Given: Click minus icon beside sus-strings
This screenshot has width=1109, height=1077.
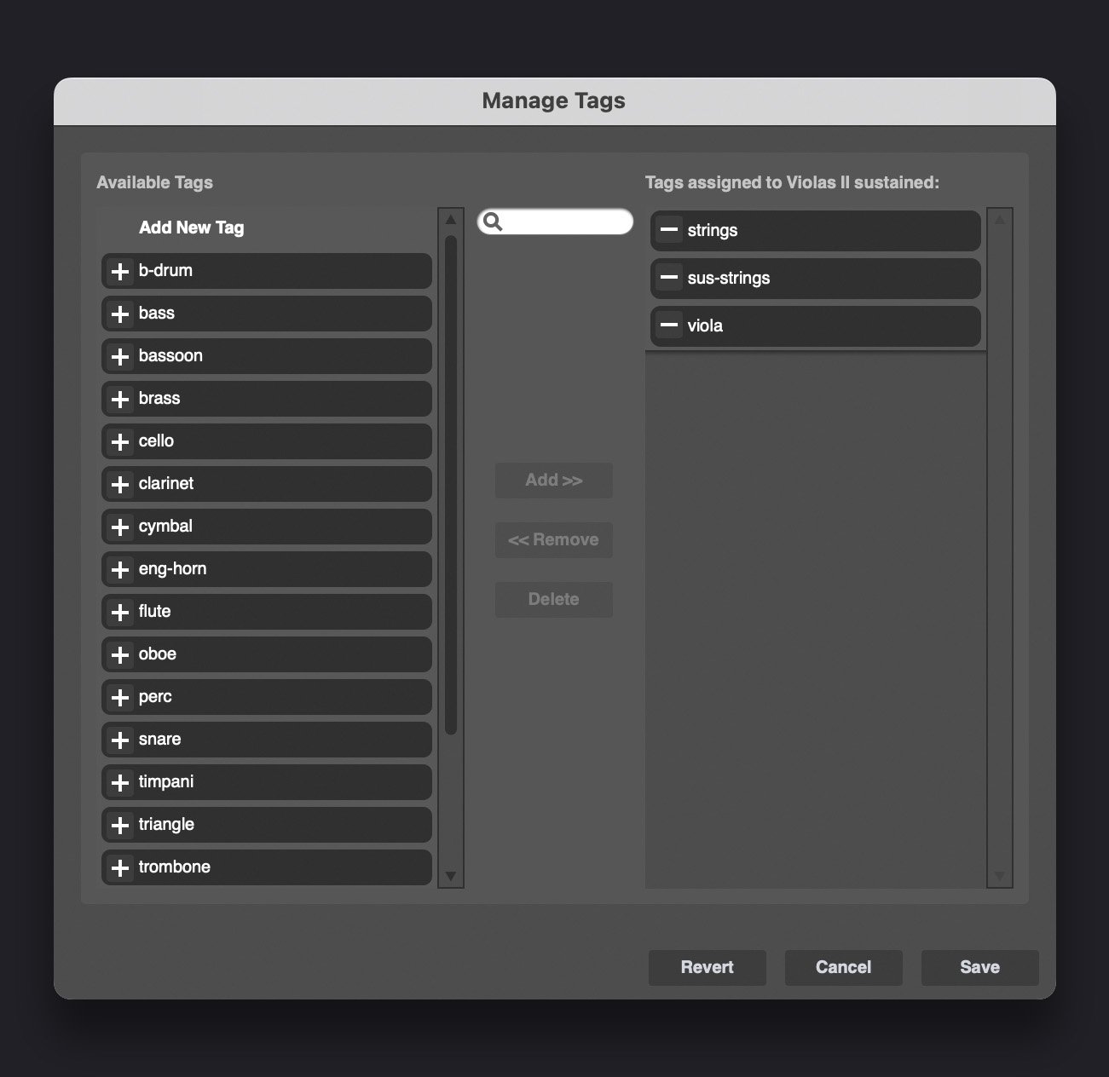Looking at the screenshot, I should (x=669, y=278).
